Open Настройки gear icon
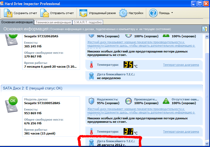The height and width of the screenshot is (147, 210). coord(123,13)
